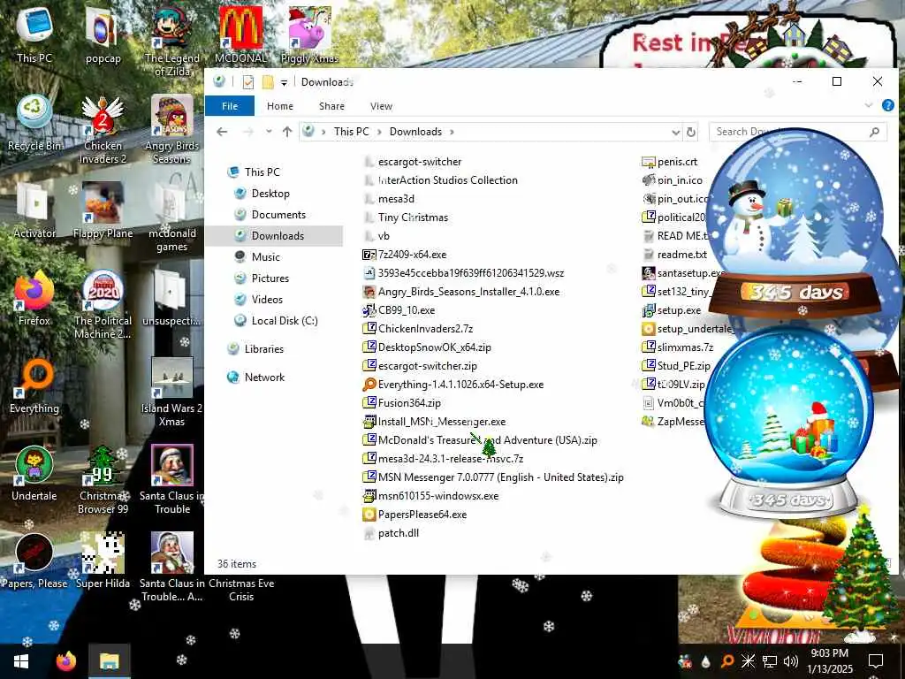Image resolution: width=905 pixels, height=679 pixels.
Task: Open address bar previous locations dropdown
Action: [675, 133]
